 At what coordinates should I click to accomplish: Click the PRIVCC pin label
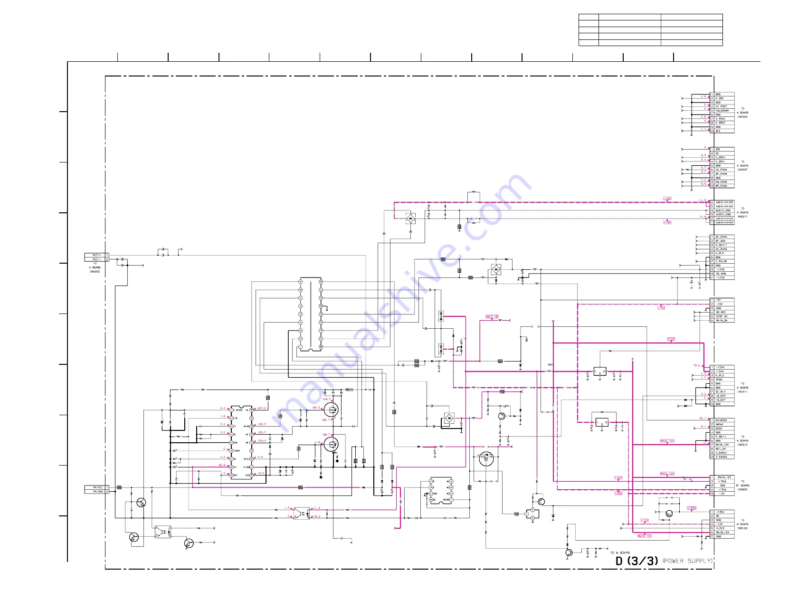click(x=98, y=487)
